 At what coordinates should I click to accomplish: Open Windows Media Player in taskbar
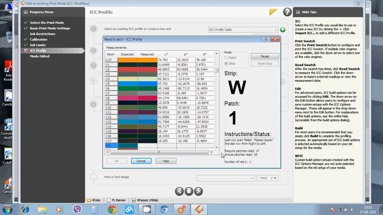(x=59, y=210)
